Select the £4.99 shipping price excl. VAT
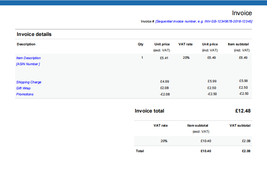This screenshot has height=173, width=267. click(x=164, y=82)
